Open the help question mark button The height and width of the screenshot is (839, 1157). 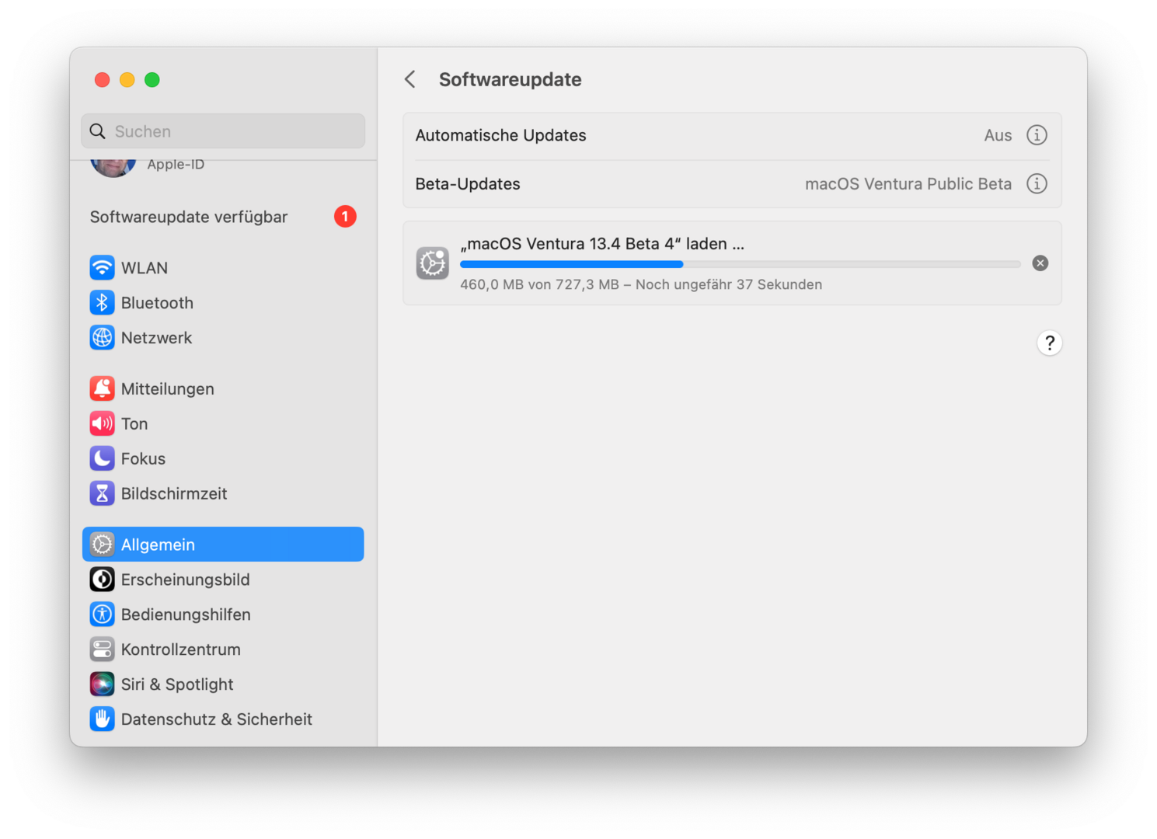[x=1049, y=343]
